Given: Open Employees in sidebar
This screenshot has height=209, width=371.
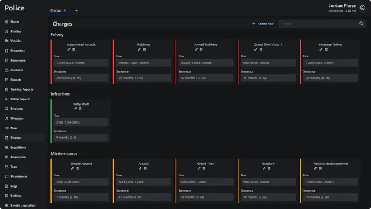Looking at the screenshot, I should (x=23, y=157).
